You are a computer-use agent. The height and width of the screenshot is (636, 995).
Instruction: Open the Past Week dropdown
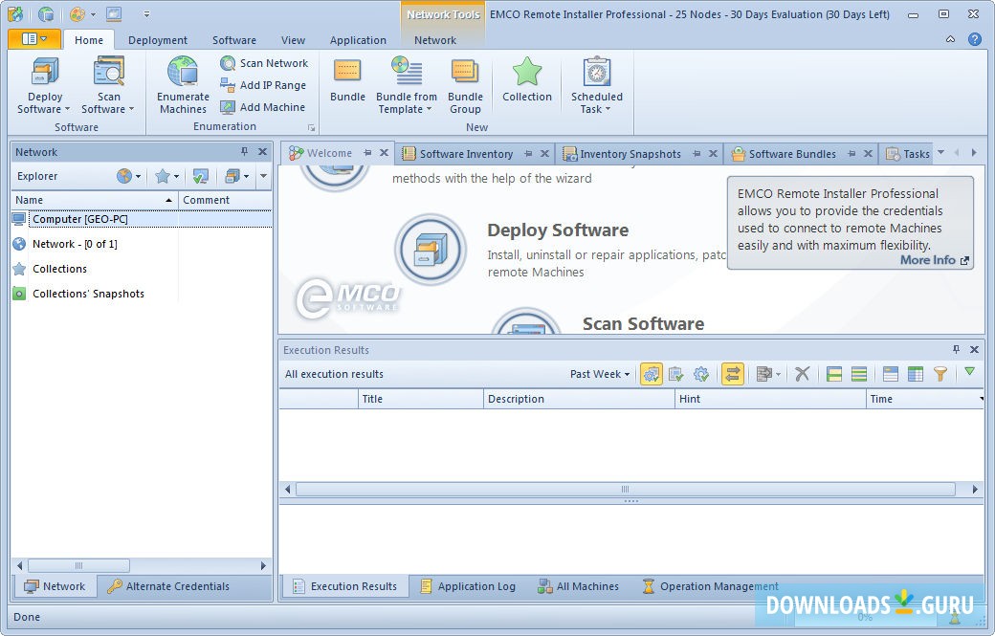[x=599, y=374]
